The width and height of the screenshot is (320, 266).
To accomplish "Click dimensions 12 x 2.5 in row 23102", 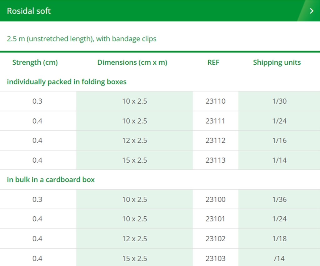I will 135,239.
